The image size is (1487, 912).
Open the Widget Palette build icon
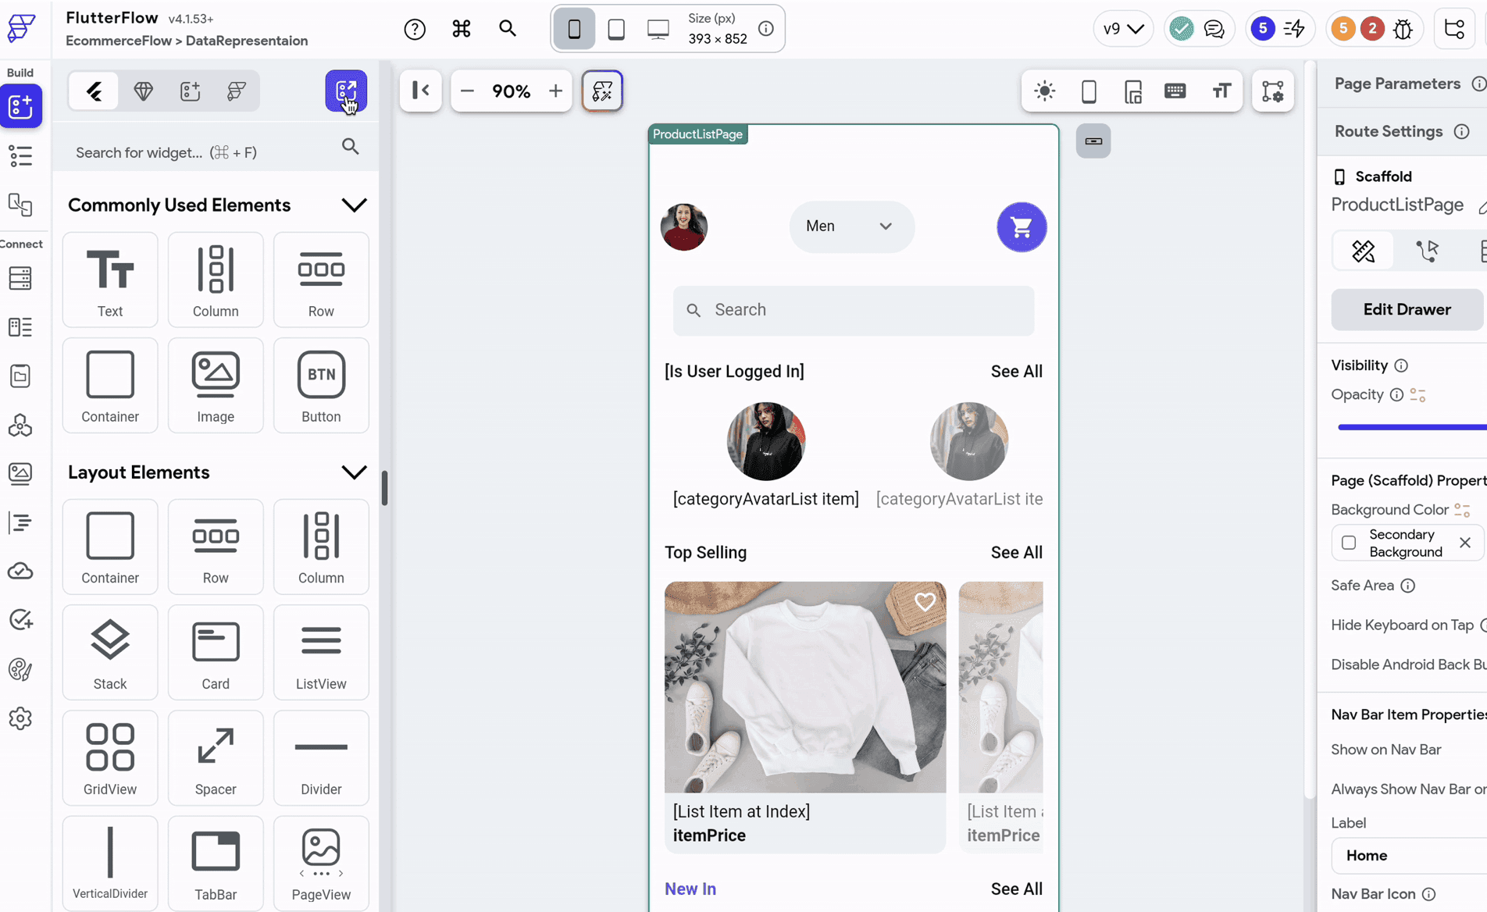(20, 106)
